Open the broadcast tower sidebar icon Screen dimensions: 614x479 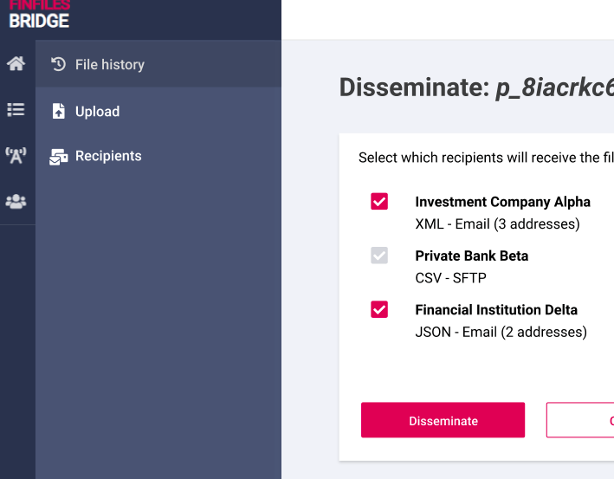pyautogui.click(x=16, y=156)
